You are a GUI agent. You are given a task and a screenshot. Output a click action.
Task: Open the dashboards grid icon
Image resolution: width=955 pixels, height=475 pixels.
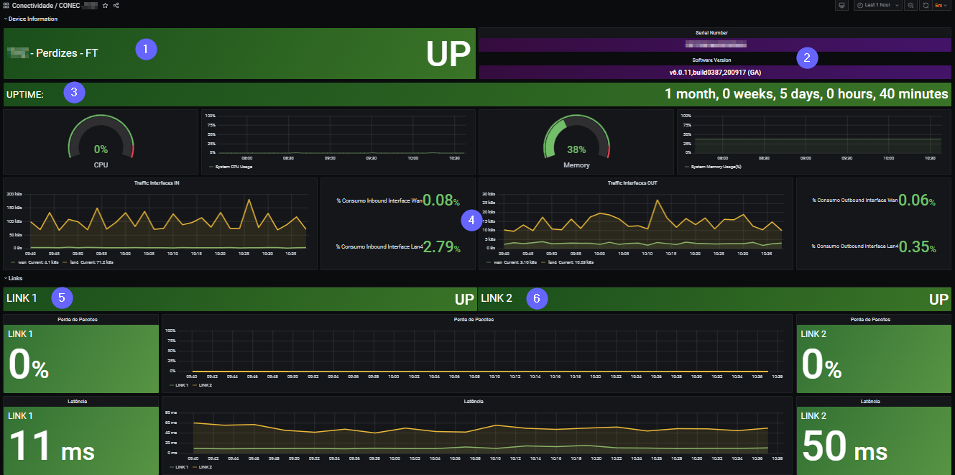(x=6, y=5)
